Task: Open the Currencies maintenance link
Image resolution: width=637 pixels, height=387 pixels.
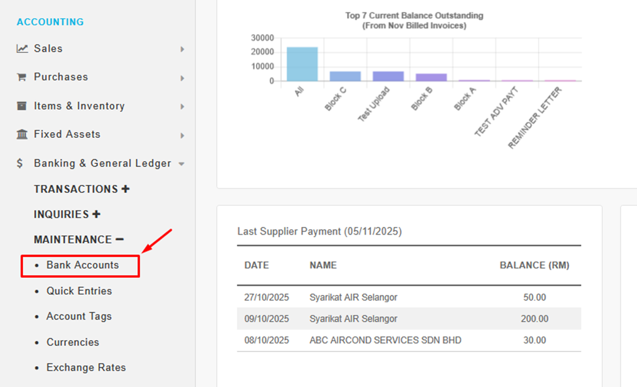Action: pyautogui.click(x=73, y=343)
